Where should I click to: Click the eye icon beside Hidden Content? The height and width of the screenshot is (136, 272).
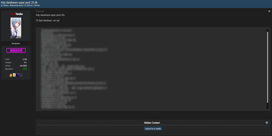coord(267,123)
